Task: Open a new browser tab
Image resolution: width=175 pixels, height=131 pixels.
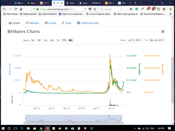Action: [135, 3]
